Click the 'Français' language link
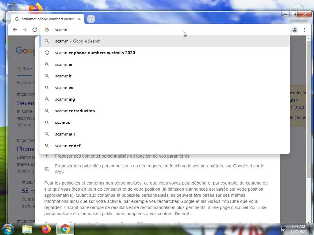 point(298,107)
